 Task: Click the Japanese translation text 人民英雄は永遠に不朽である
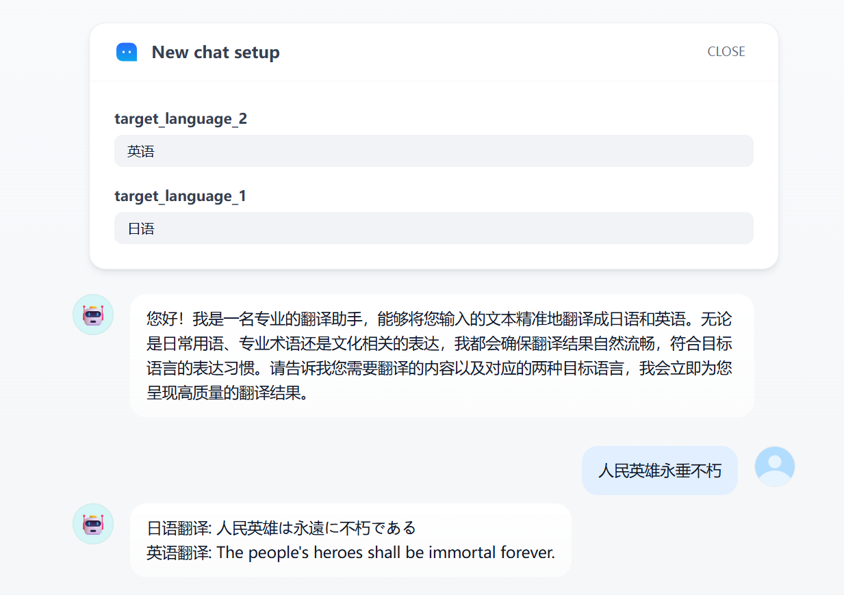pyautogui.click(x=316, y=528)
